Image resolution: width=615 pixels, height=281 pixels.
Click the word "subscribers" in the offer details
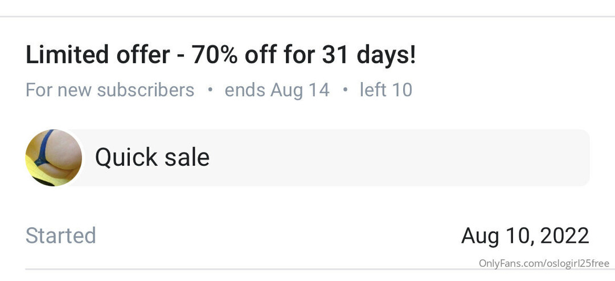pos(146,90)
